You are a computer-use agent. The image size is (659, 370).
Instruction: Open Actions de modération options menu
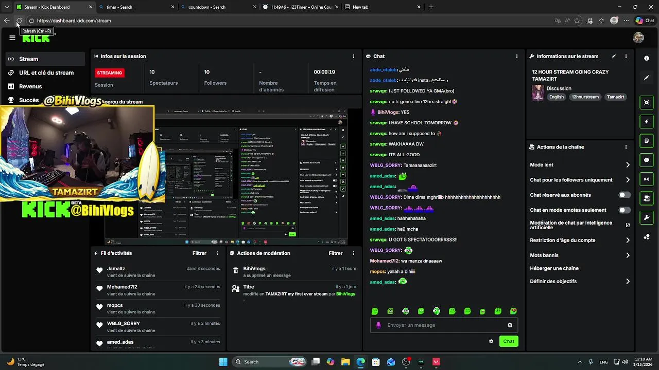tap(353, 253)
